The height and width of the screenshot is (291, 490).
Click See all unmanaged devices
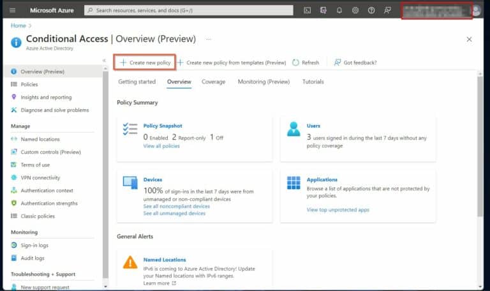[x=174, y=214]
